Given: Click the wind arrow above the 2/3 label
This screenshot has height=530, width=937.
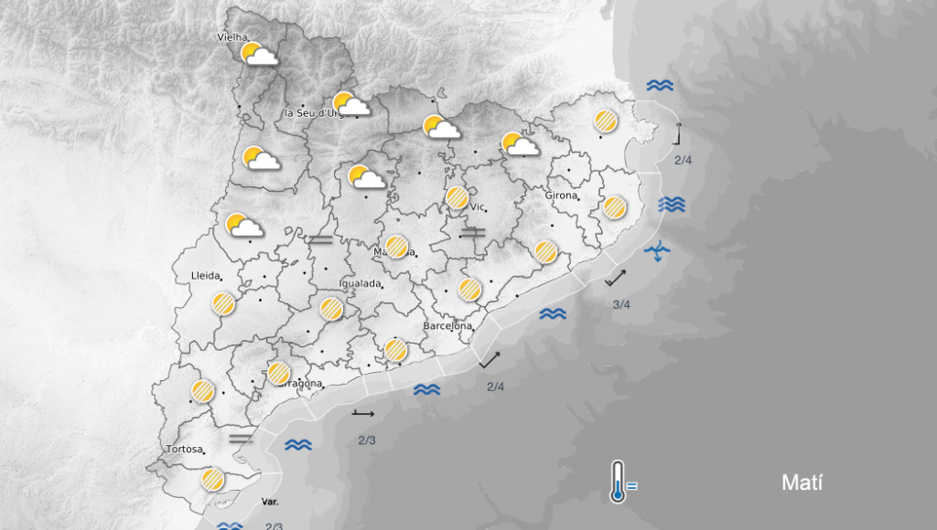Looking at the screenshot, I should point(363,414).
